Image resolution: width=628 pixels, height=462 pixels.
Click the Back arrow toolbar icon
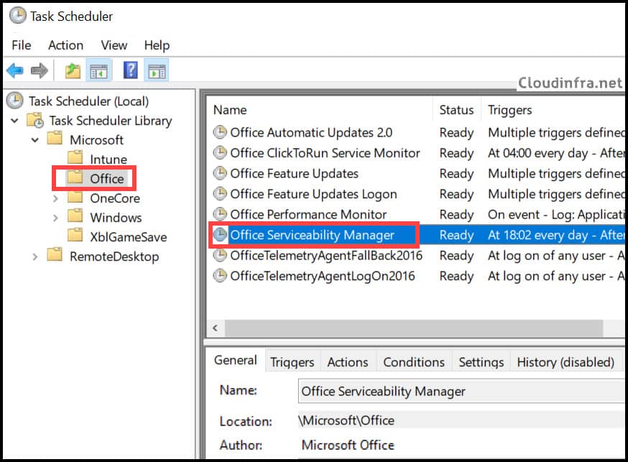(15, 71)
